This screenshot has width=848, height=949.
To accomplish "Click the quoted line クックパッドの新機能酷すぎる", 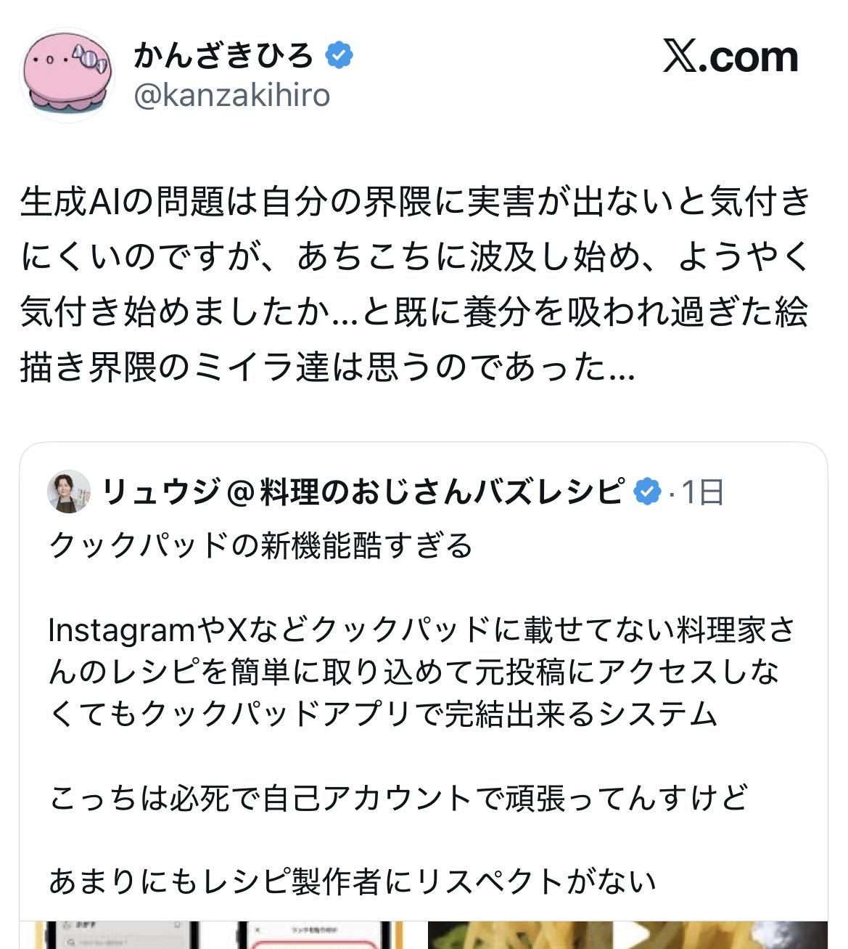I will (261, 545).
